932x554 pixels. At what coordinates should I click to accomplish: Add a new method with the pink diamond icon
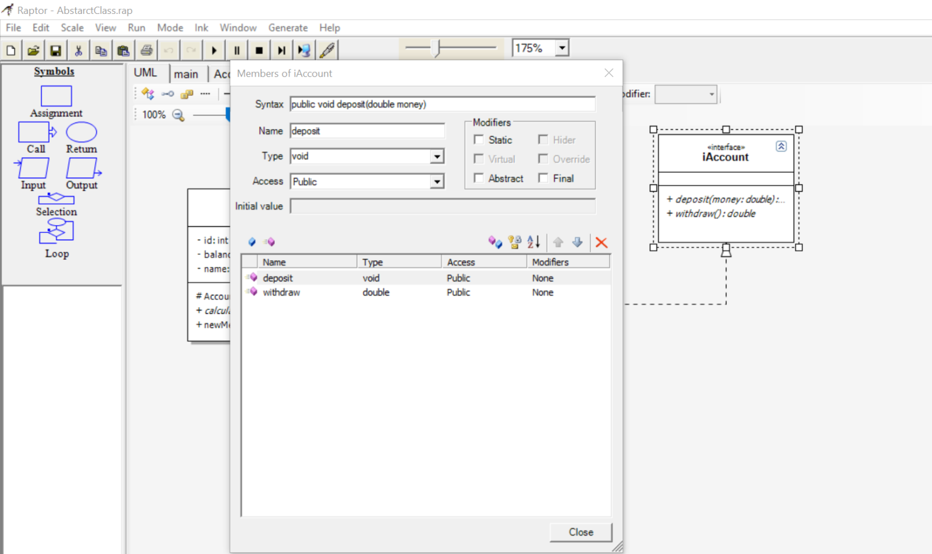[269, 242]
